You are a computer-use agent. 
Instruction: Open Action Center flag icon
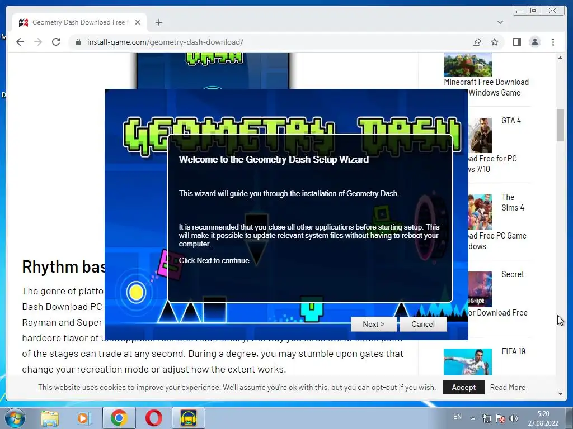500,418
